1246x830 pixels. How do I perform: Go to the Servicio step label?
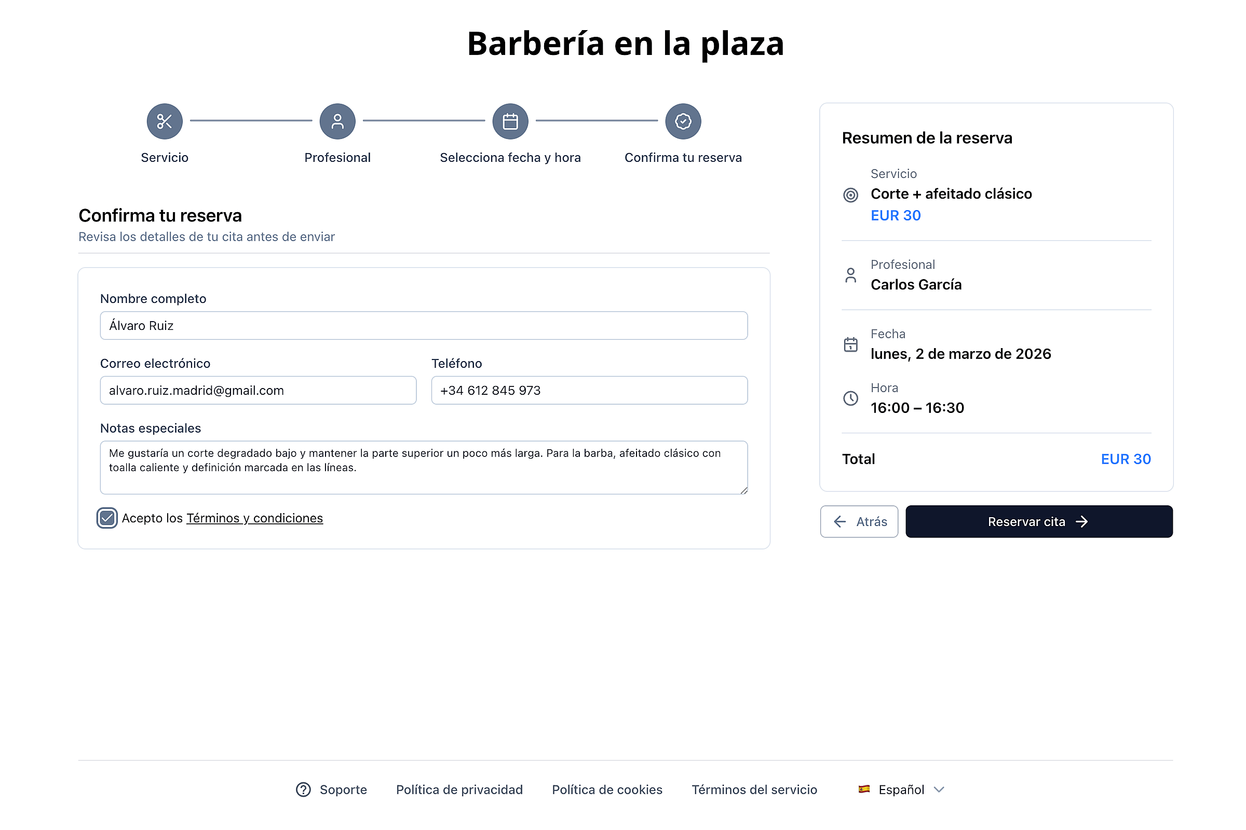coord(164,157)
